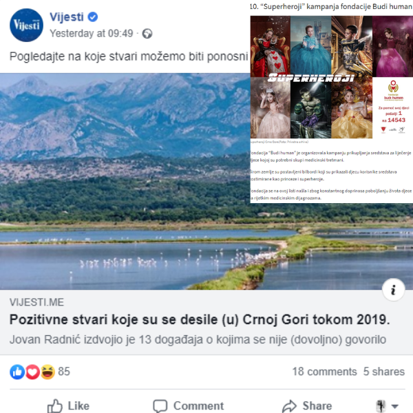Click the globe public-audience icon
The image size is (413, 413).
[x=147, y=34]
